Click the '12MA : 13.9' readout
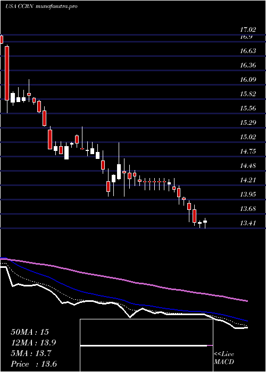 click(34, 343)
